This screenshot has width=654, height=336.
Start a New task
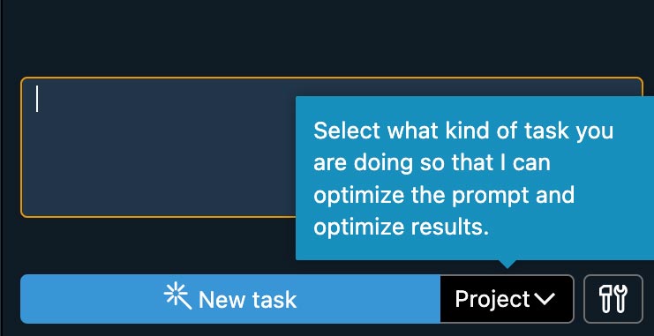coord(230,299)
